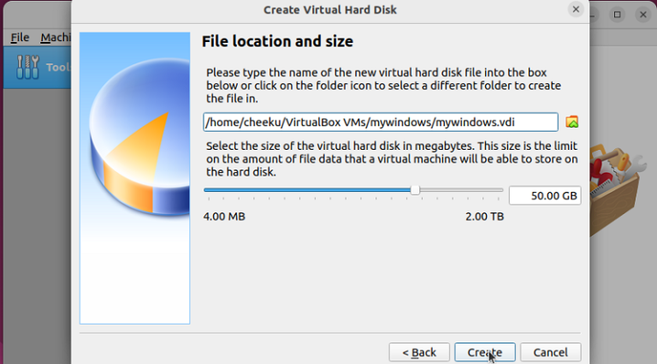This screenshot has height=364, width=657.
Task: Click the folder icon to choose location
Action: tap(572, 122)
